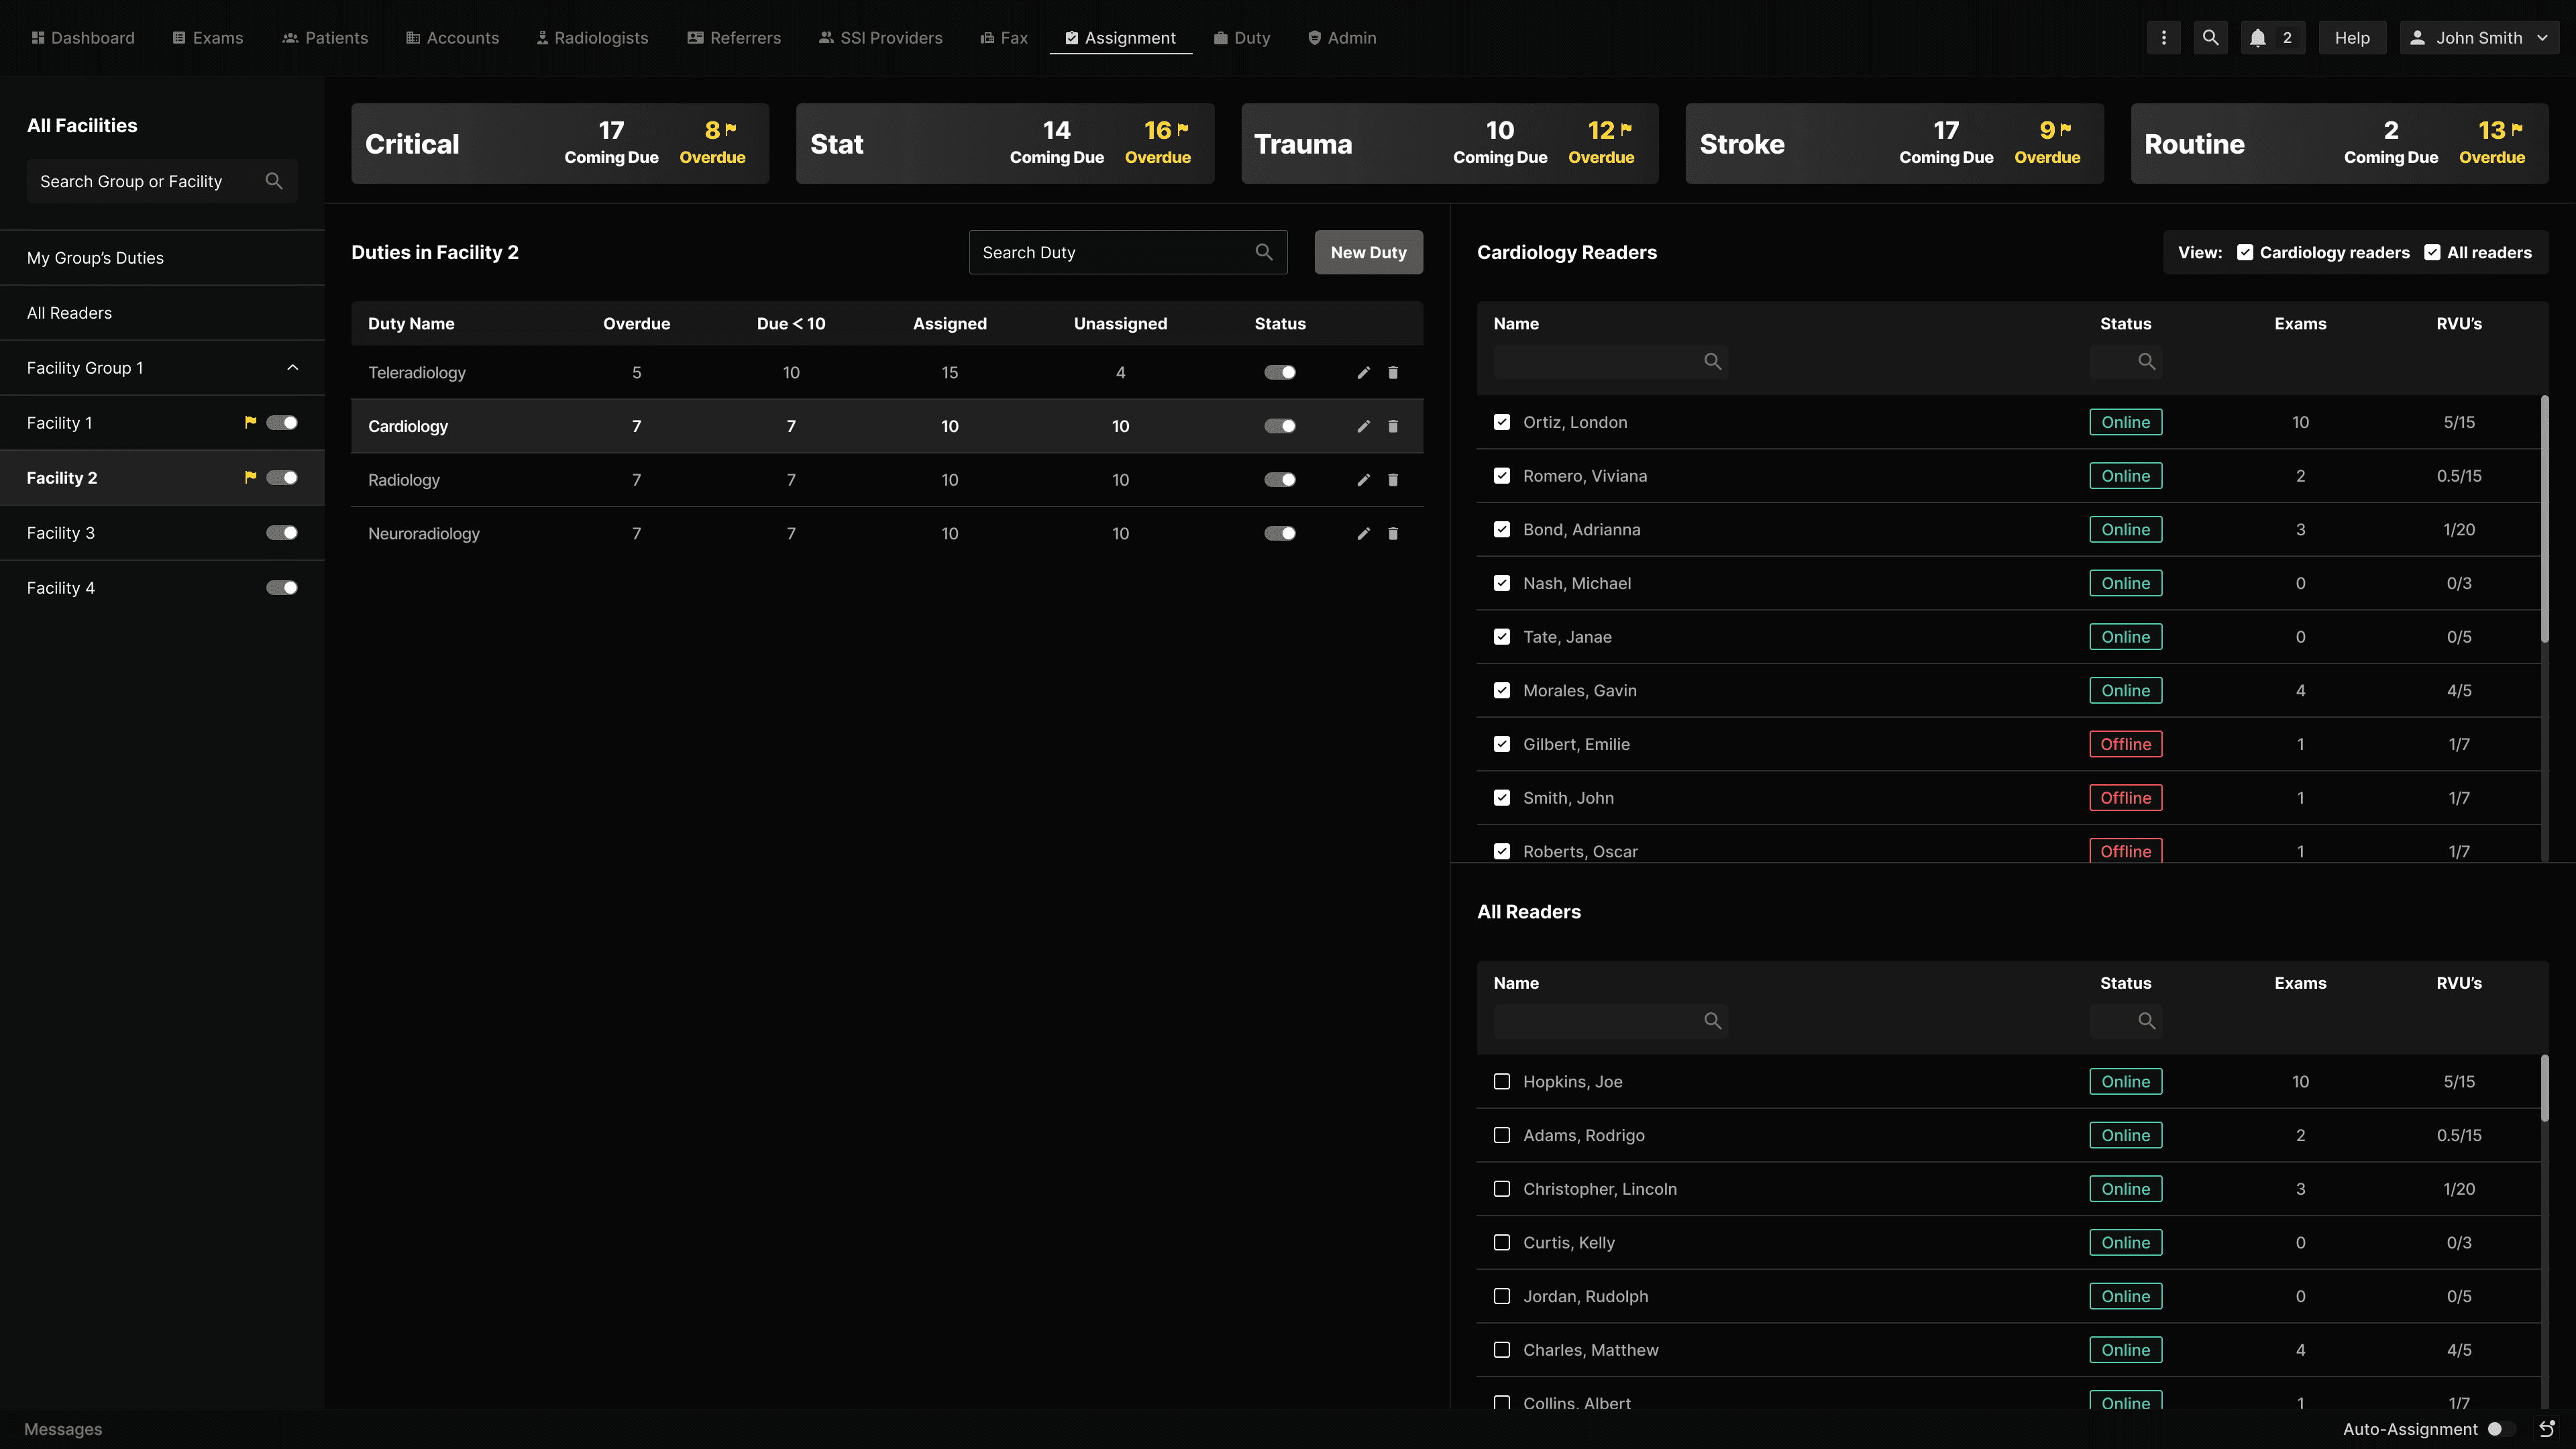2576x1449 pixels.
Task: Open the notifications bell icon
Action: (2258, 38)
